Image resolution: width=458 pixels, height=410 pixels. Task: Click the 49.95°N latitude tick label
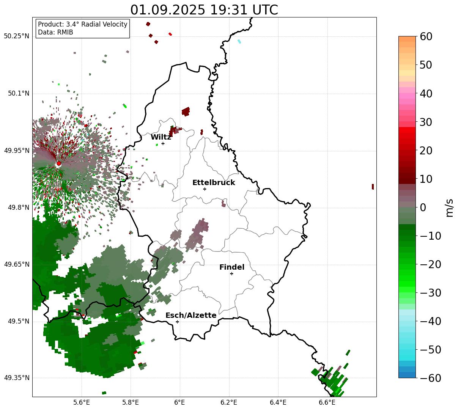(16, 151)
